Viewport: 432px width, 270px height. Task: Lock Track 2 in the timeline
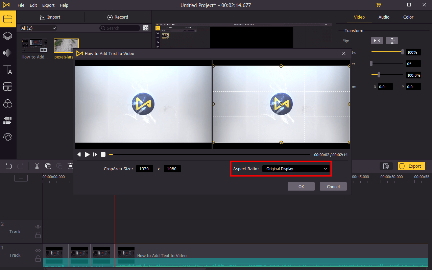pos(38,235)
